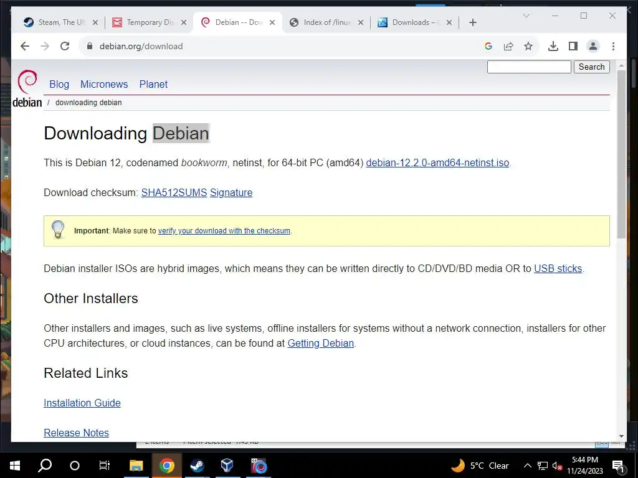The width and height of the screenshot is (638, 478).
Task: Click the Search button
Action: (x=592, y=67)
